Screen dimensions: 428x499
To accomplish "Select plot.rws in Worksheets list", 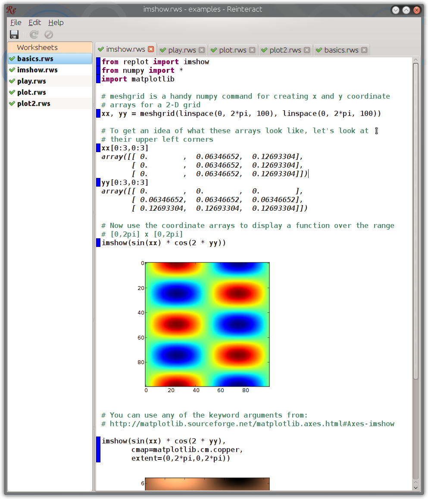I will point(50,92).
